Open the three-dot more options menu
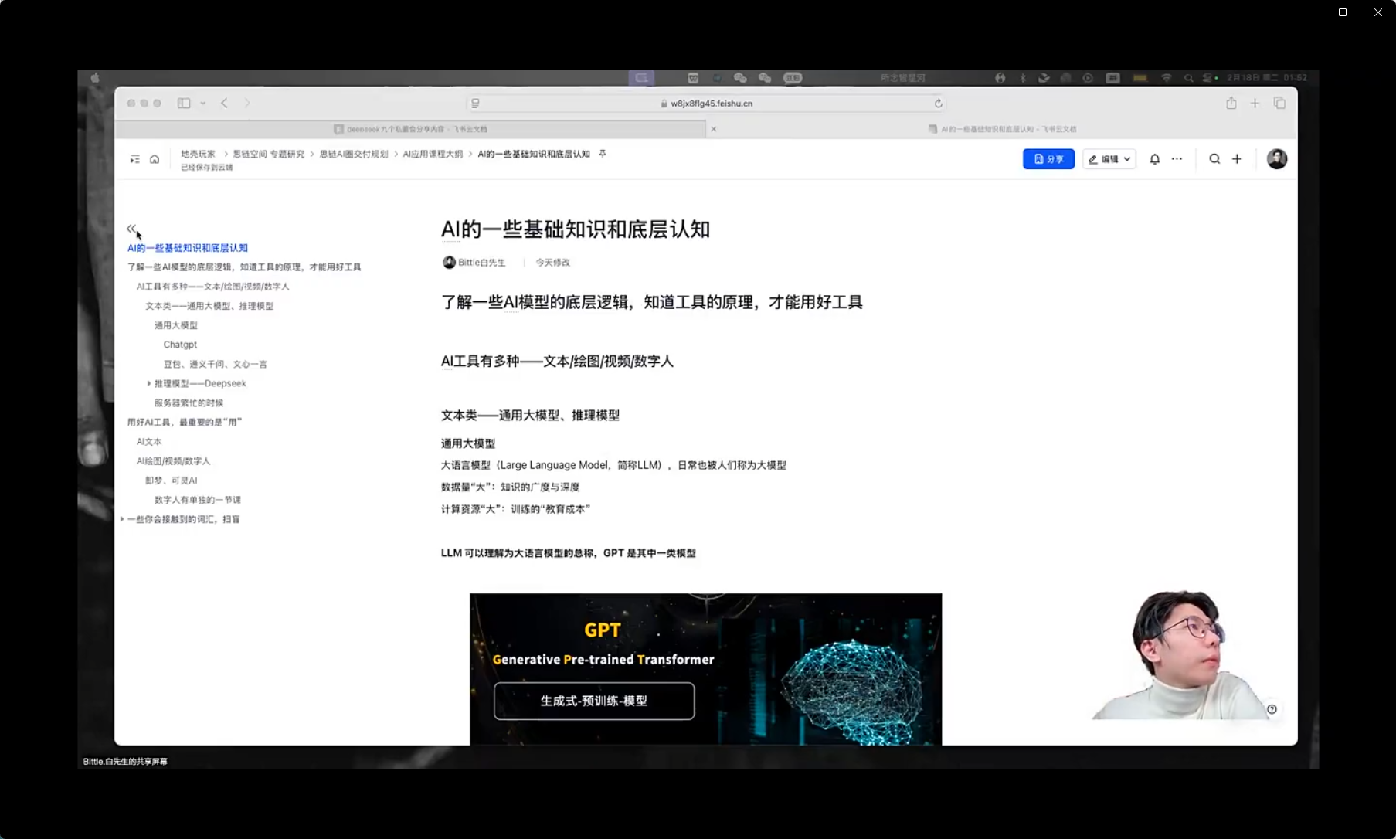Screen dimensions: 1396x839 pos(1177,159)
